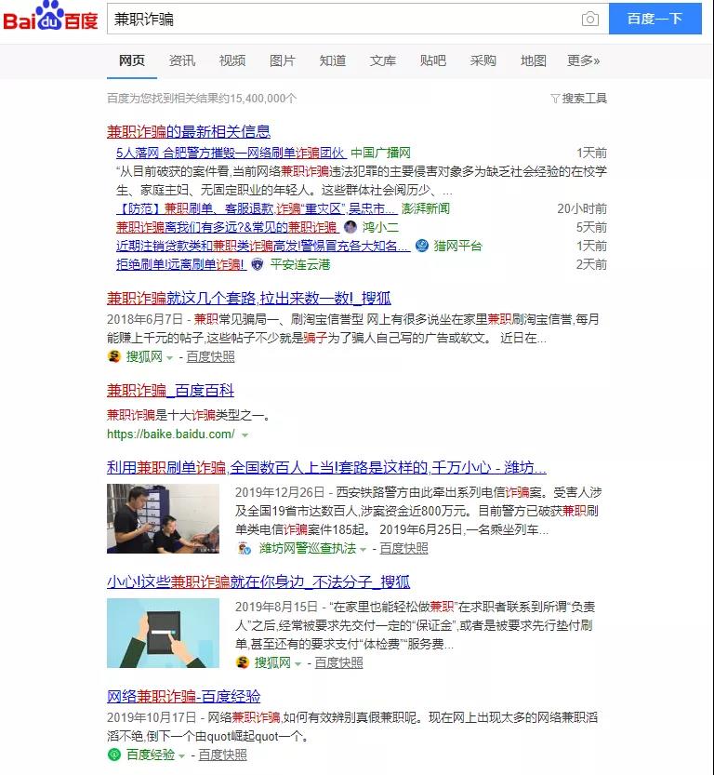Click the 5天前 timestamp

591,227
